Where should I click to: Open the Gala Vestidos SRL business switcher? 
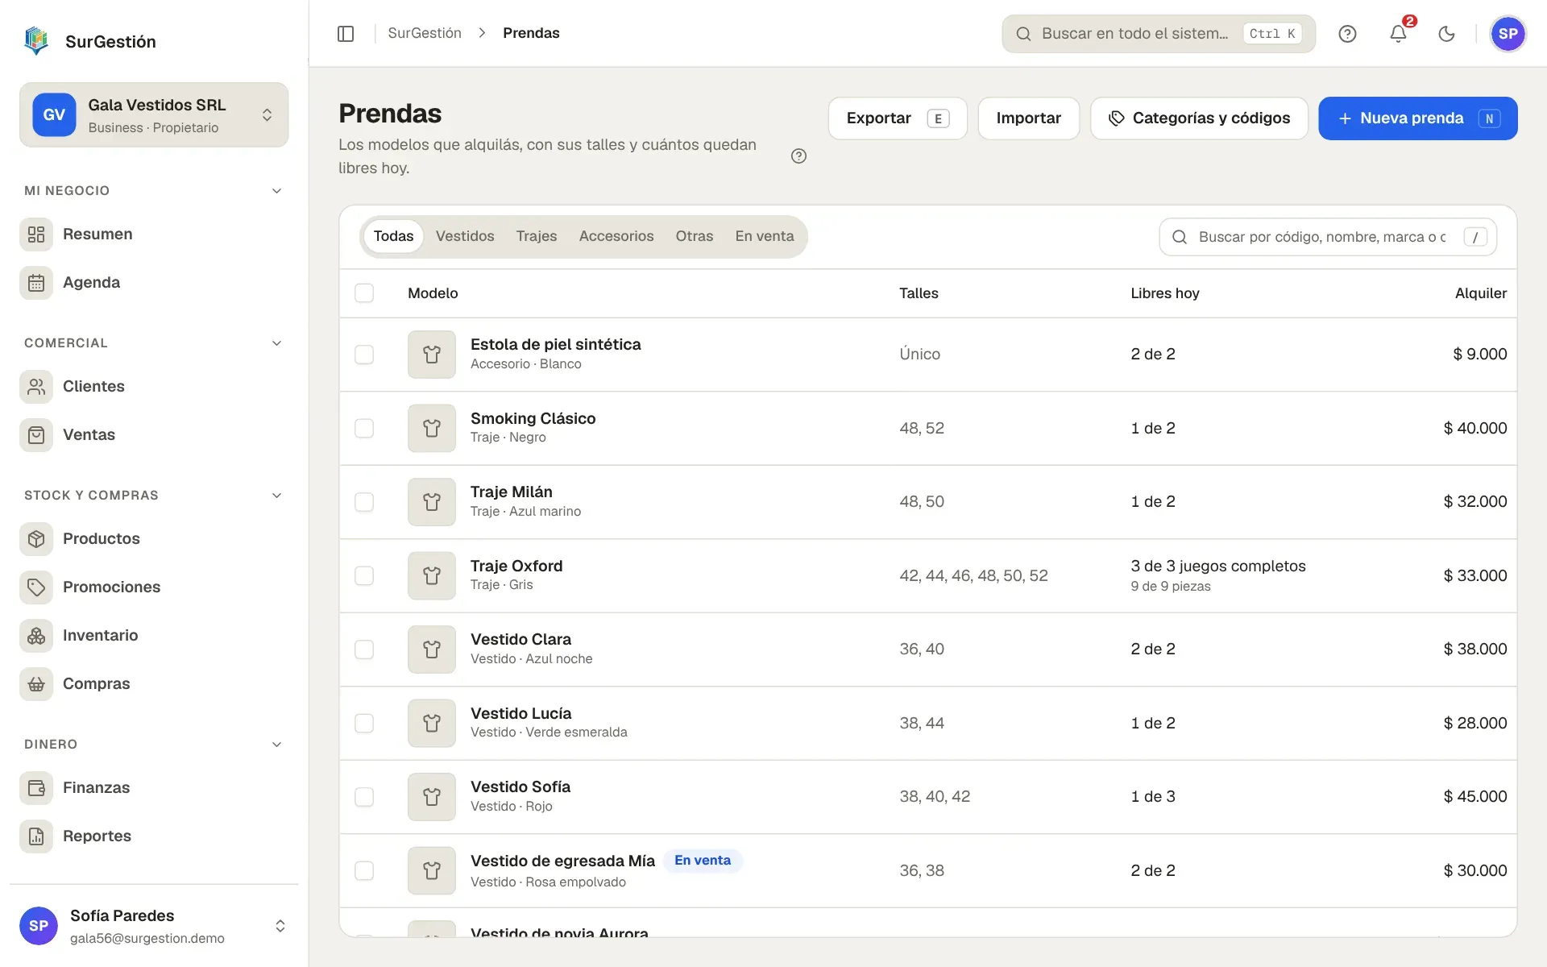[x=154, y=114]
